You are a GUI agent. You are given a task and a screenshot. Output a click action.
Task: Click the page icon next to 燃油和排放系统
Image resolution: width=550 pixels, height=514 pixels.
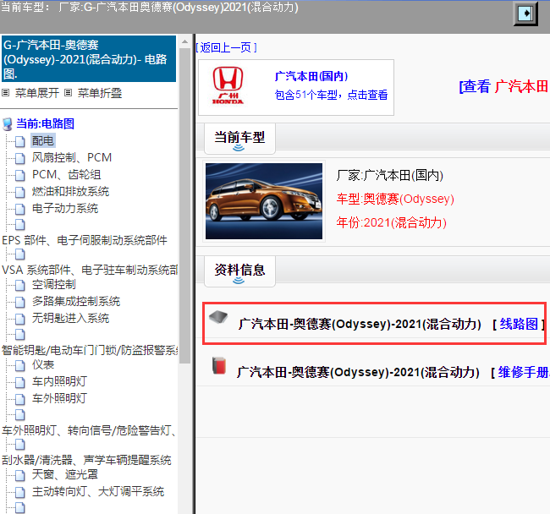click(20, 192)
